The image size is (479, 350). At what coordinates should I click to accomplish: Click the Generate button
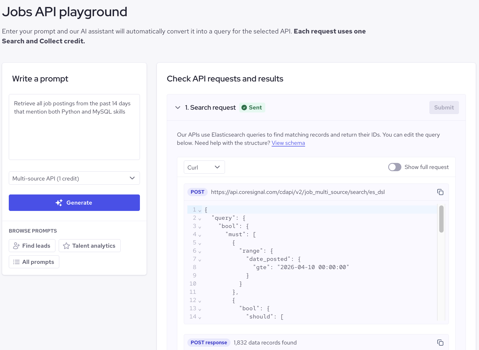(74, 203)
